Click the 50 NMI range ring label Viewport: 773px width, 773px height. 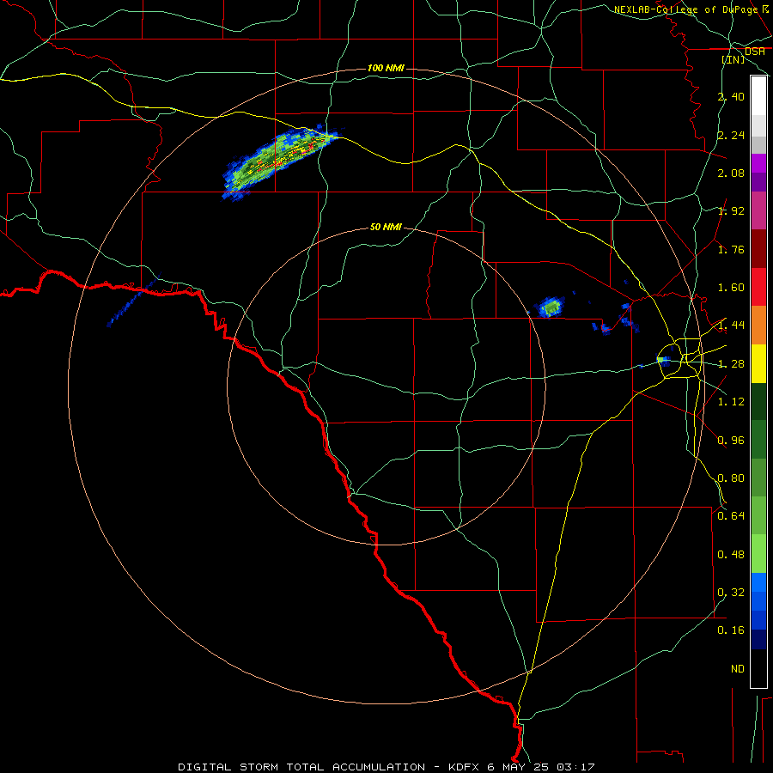pyautogui.click(x=386, y=227)
